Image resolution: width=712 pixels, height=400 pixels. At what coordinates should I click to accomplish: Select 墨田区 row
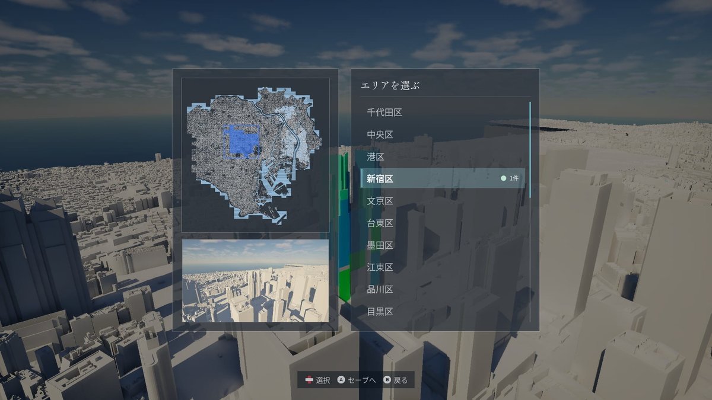point(443,245)
